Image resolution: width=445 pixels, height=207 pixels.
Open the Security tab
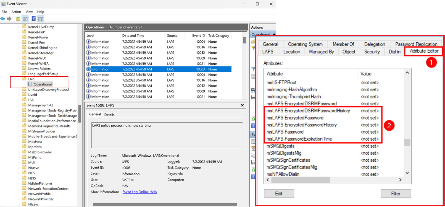(372, 52)
